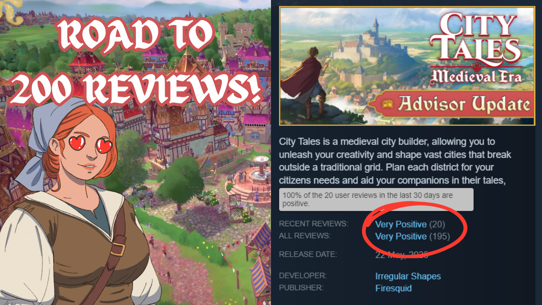Click the game description paragraph
The height and width of the screenshot is (305, 542).
[392, 161]
